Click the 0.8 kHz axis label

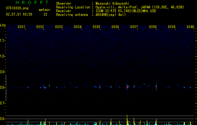click(x=3, y=87)
